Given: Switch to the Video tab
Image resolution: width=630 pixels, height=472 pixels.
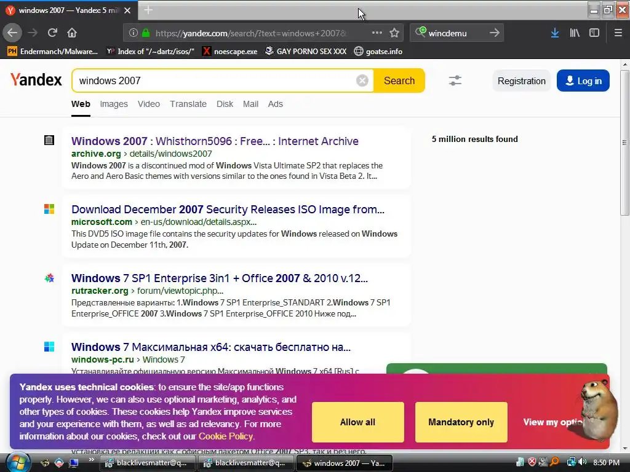Looking at the screenshot, I should point(149,104).
